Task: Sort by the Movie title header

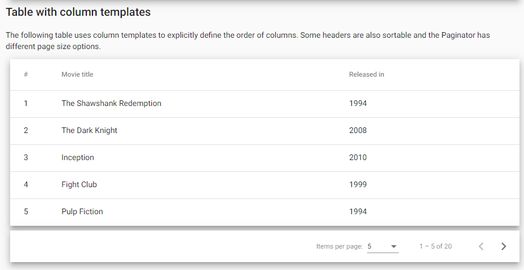Action: tap(77, 74)
